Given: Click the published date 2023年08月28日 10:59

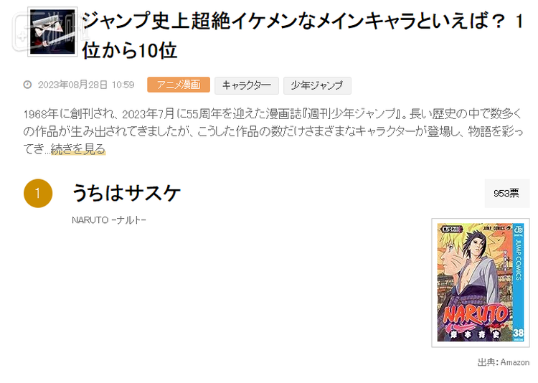Looking at the screenshot, I should point(86,85).
